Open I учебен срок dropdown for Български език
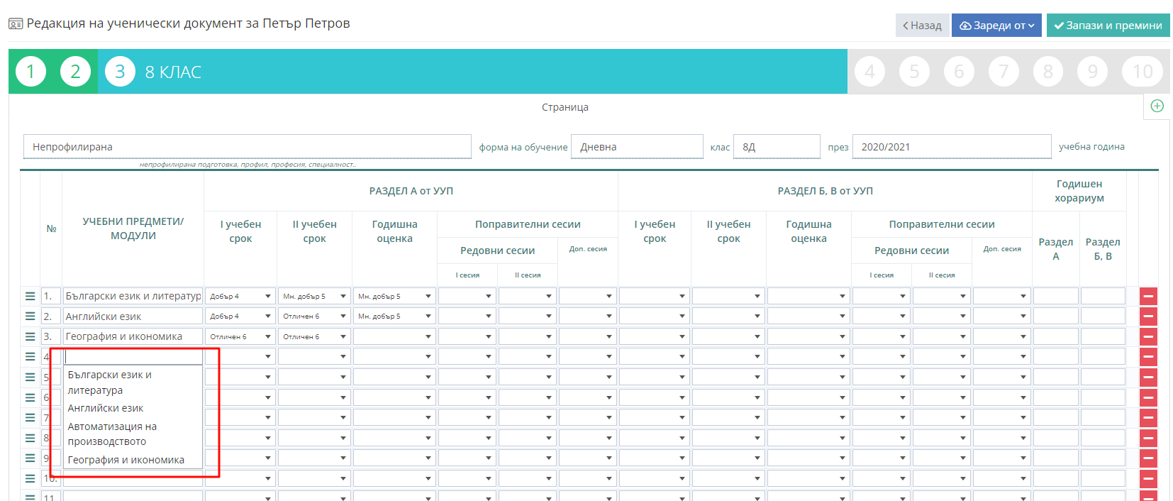1173x501 pixels. [240, 296]
